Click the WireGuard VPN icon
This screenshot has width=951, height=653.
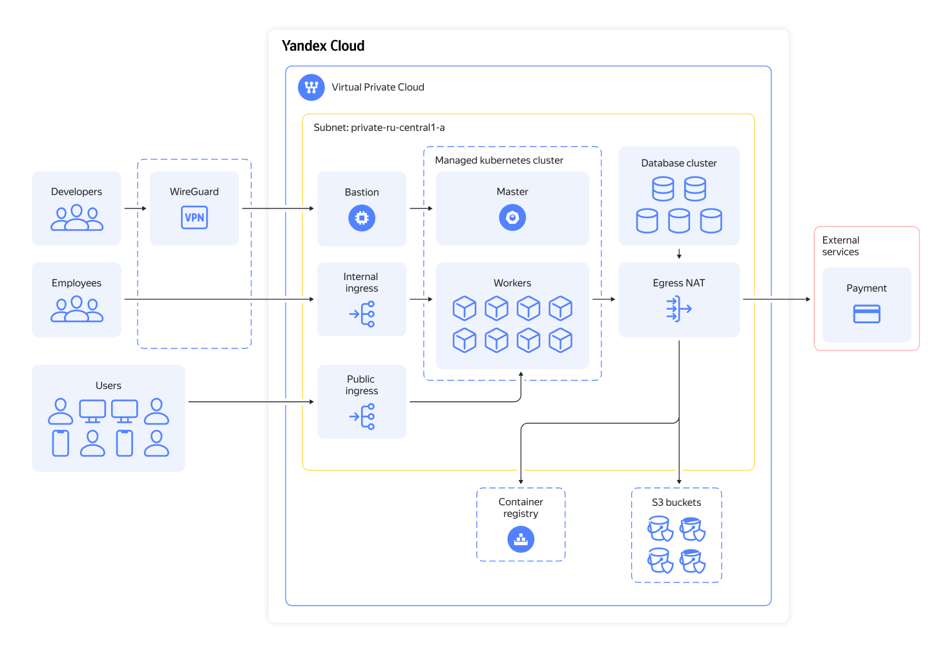194,217
